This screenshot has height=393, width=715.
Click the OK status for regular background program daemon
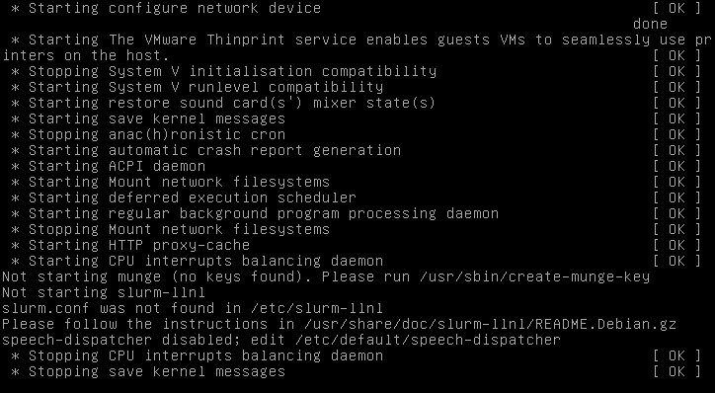676,213
